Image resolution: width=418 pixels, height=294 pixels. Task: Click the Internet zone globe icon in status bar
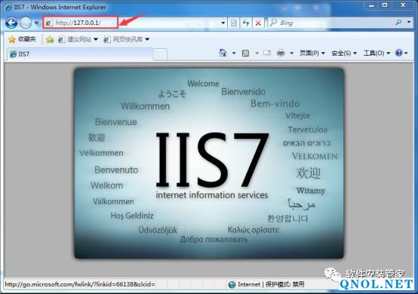232,284
